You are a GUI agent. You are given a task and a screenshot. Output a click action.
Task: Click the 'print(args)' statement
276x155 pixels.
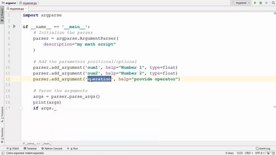pyautogui.click(x=47, y=102)
